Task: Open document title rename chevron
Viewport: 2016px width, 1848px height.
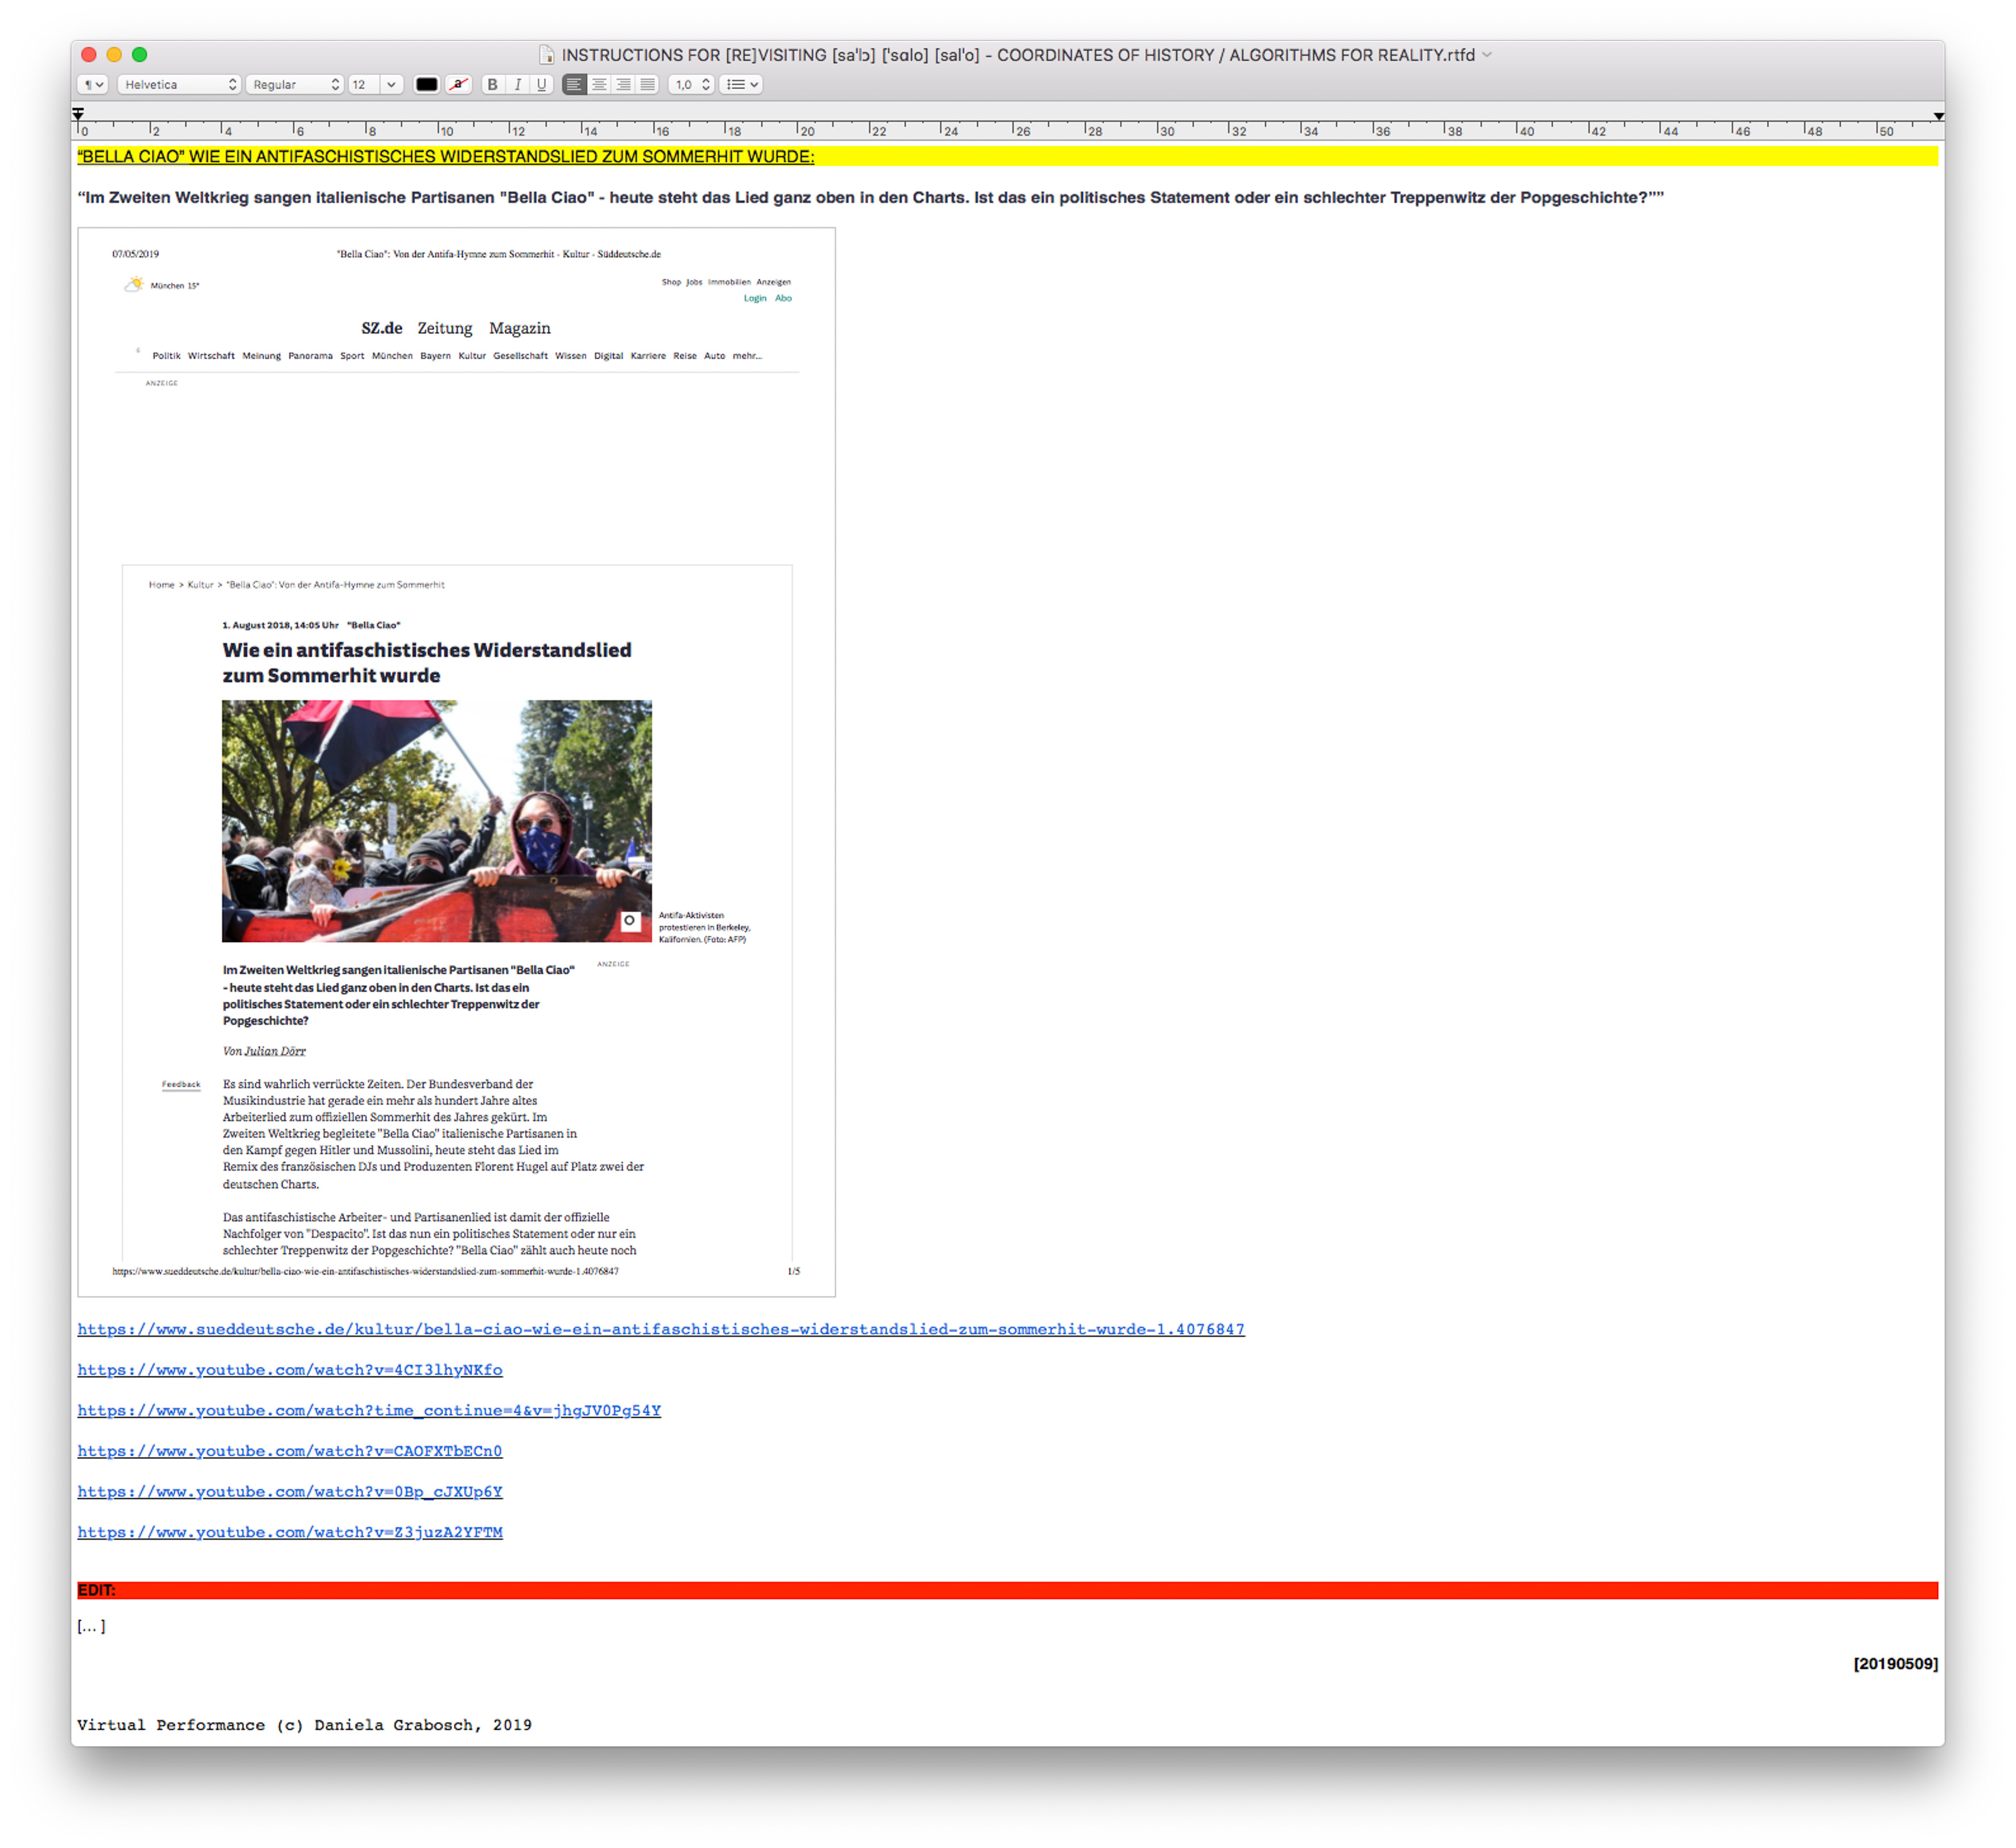Action: 1488,55
